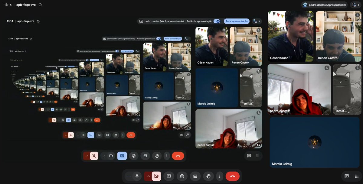
Task: Open emoji reactions in bottom main toolbar
Action: [x=182, y=176]
